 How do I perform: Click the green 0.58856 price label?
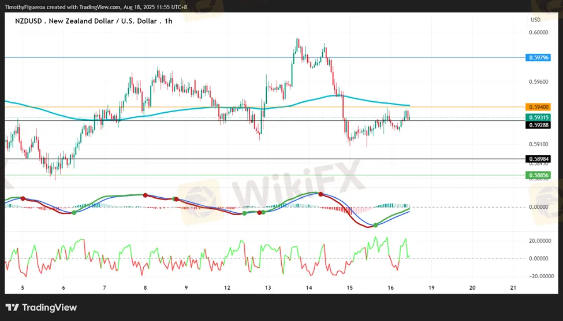[x=538, y=175]
